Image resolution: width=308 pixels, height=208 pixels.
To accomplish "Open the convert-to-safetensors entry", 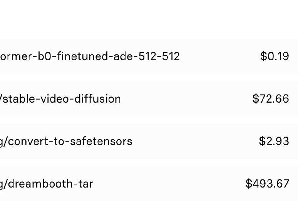I will [x=66, y=141].
